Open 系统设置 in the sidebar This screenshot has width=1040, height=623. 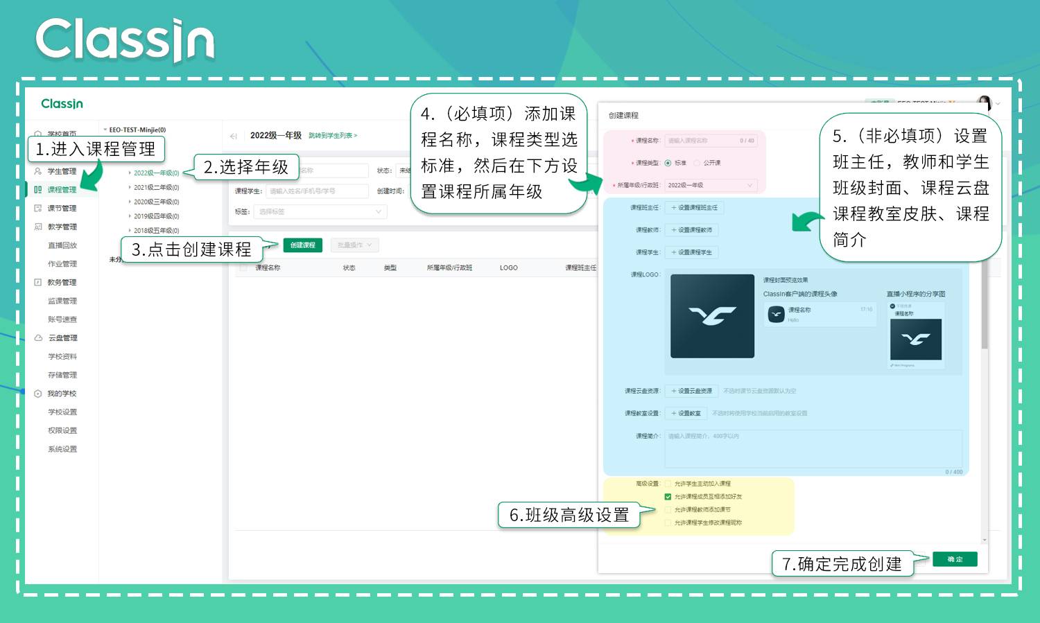coord(62,449)
